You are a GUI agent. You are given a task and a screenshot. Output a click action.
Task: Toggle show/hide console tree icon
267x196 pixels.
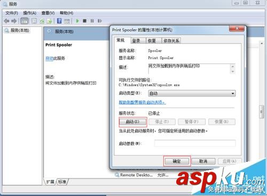point(25,21)
